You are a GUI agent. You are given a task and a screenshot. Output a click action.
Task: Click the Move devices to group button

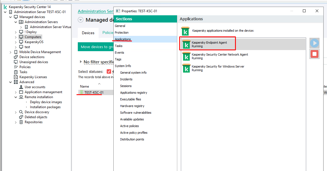tap(96, 47)
